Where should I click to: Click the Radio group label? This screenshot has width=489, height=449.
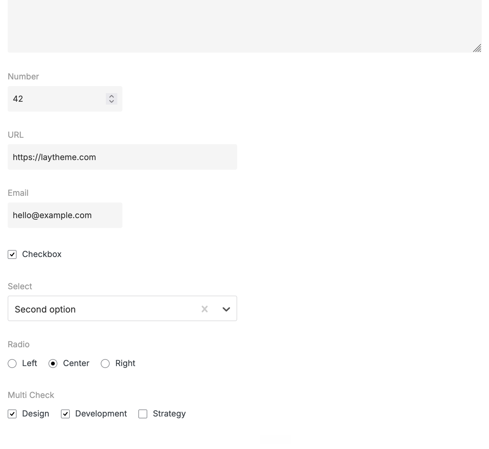(x=18, y=344)
